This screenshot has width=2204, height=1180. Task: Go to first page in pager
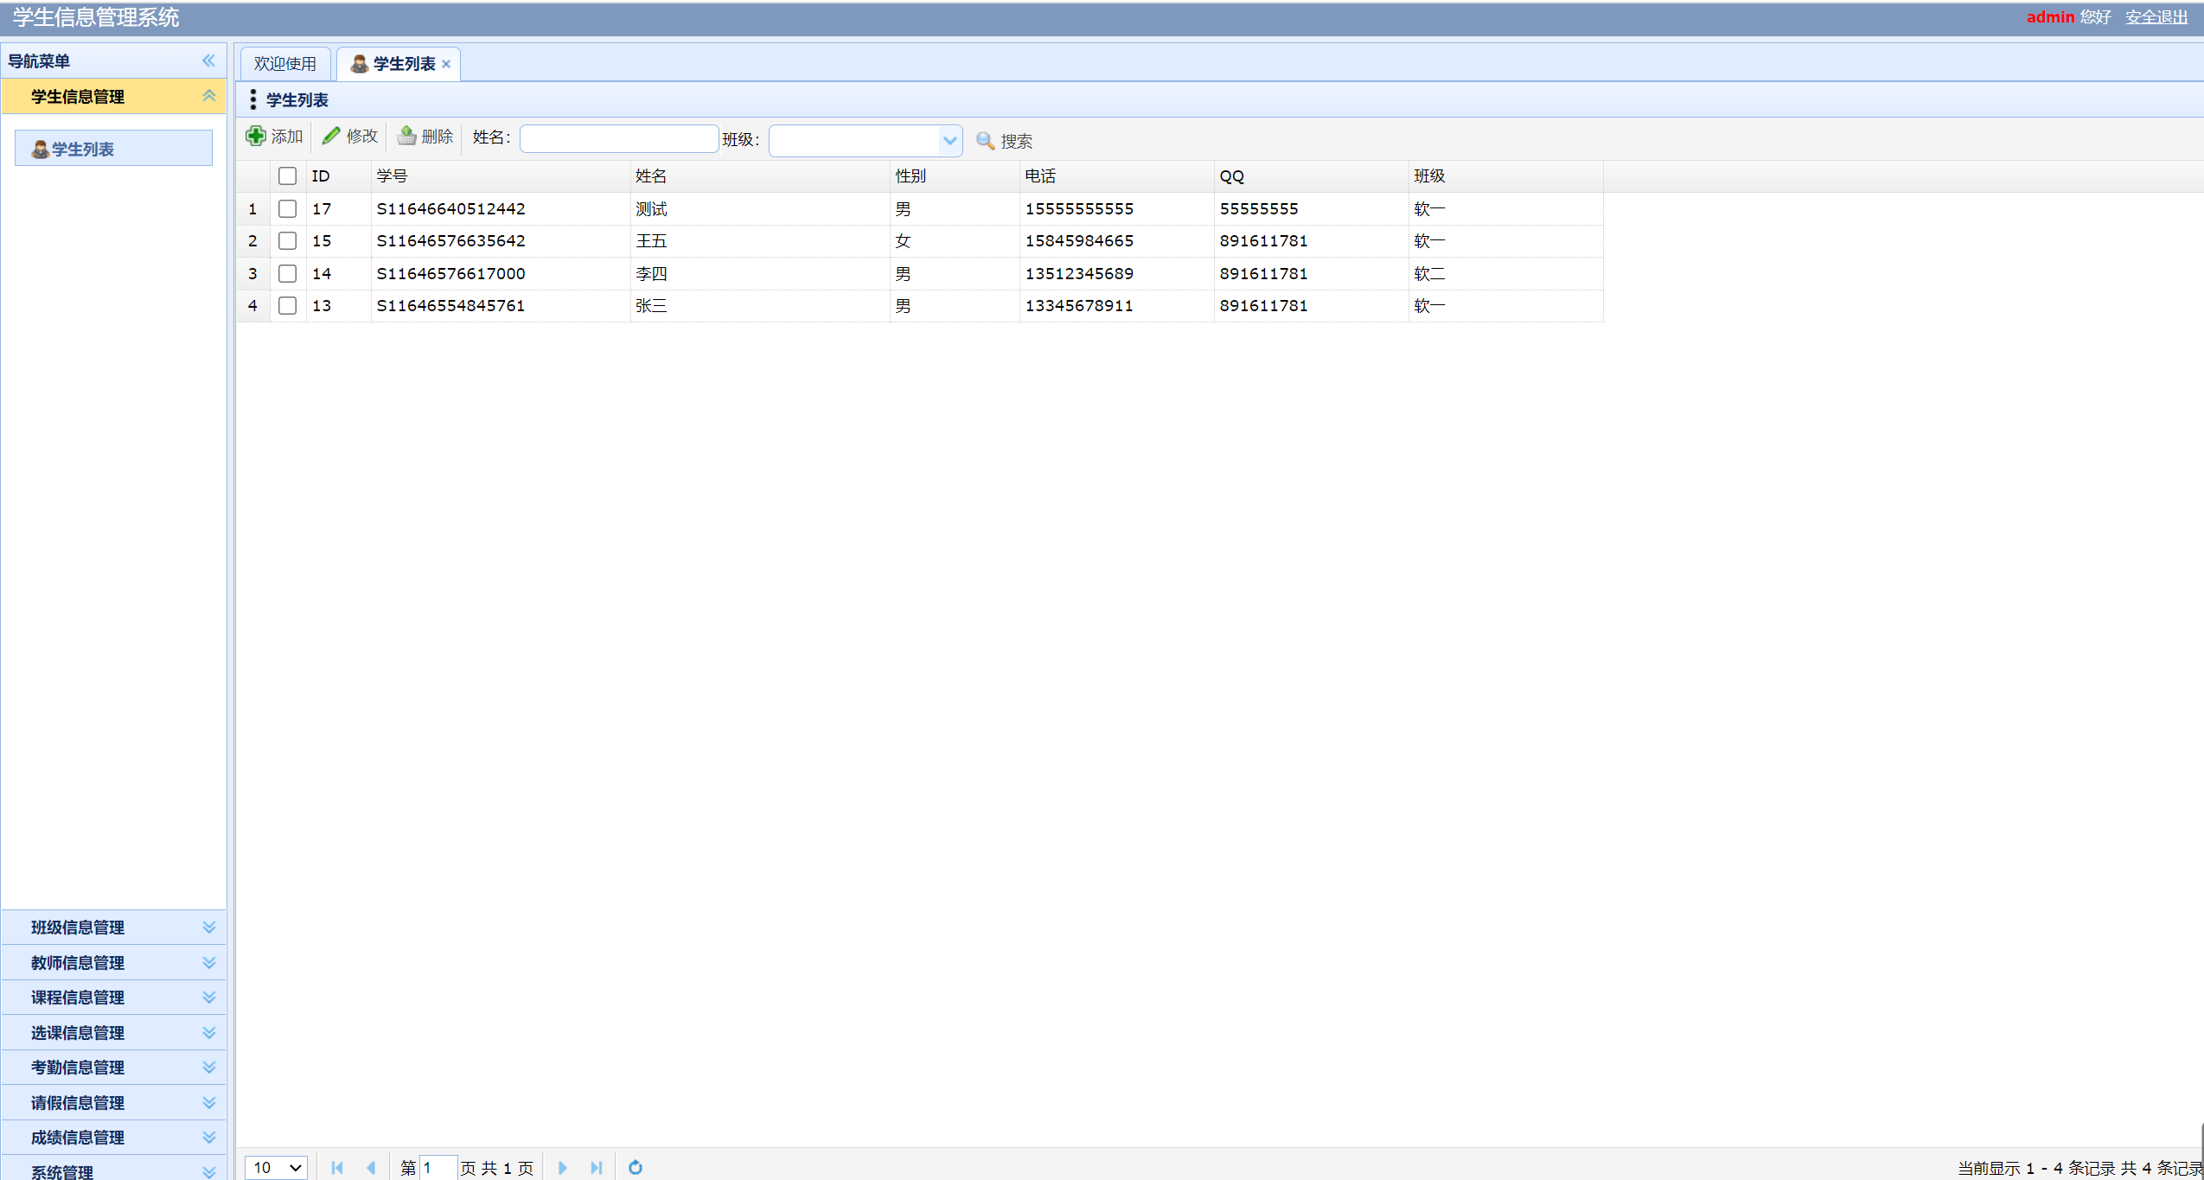[x=337, y=1167]
